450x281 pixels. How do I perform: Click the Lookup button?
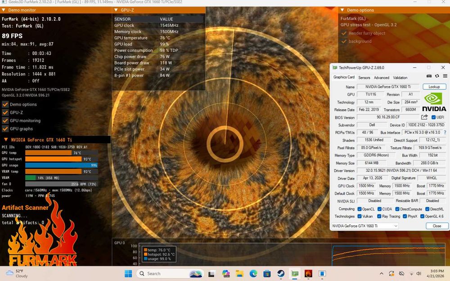tap(434, 87)
